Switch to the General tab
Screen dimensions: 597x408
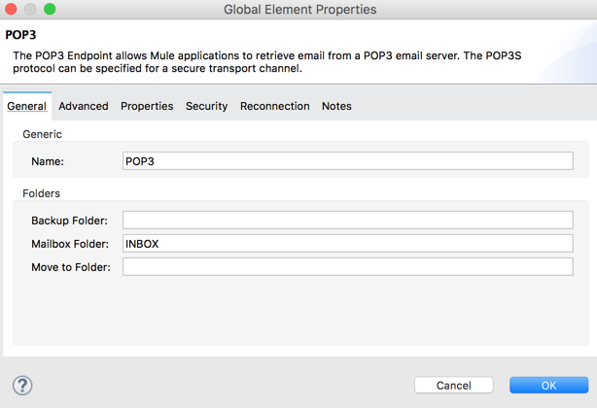(x=26, y=106)
